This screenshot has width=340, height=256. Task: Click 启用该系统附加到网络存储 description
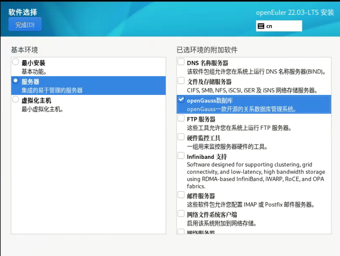(222, 223)
